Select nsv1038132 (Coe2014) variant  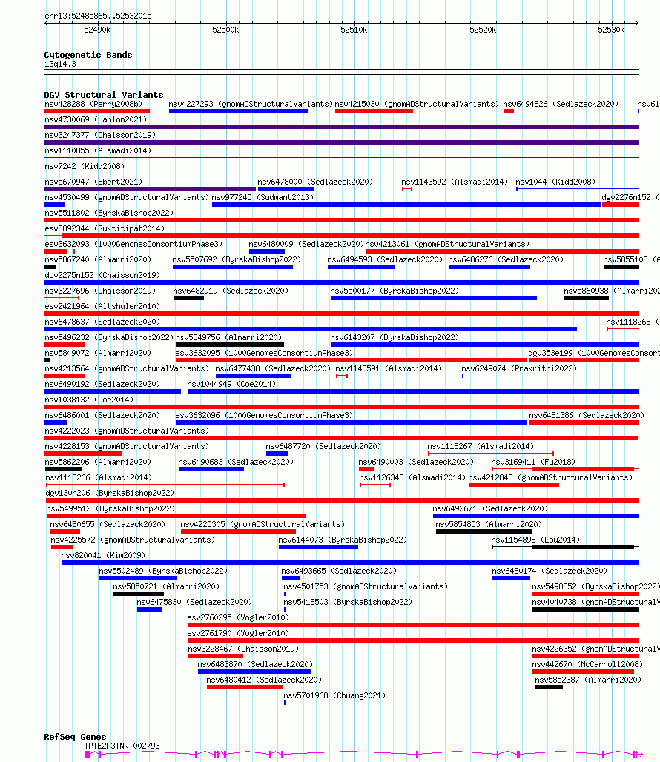(341, 407)
